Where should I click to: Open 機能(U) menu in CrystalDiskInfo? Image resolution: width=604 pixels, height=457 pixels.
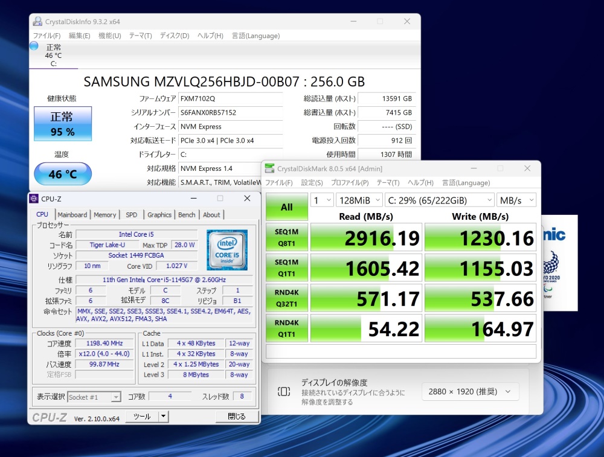[110, 36]
